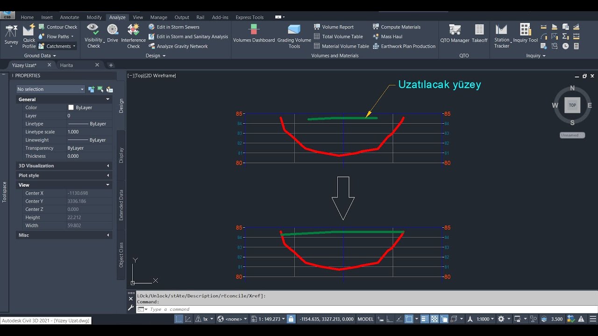Open the Volumes Dashboard
598x336 pixels.
(x=254, y=34)
